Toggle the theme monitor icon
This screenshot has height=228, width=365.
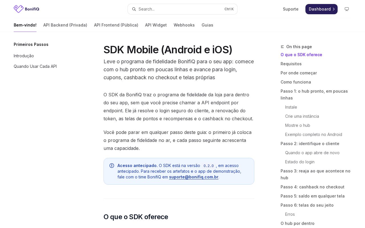(x=347, y=9)
